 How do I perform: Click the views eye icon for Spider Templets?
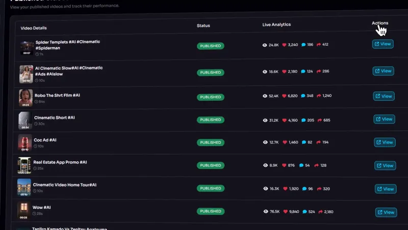click(265, 45)
